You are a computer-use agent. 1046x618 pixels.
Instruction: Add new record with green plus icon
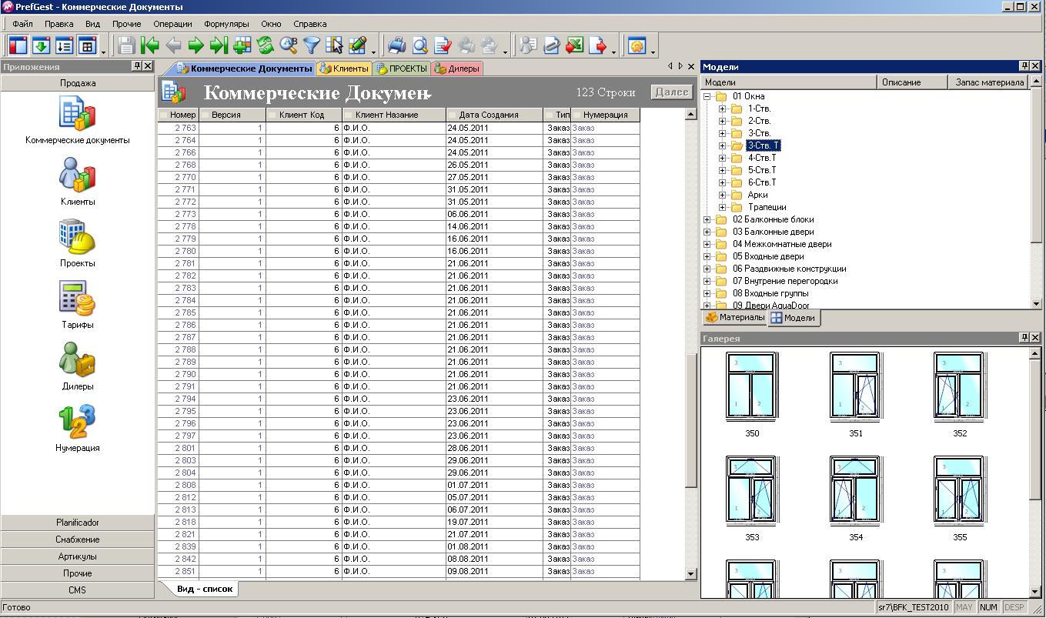point(242,45)
